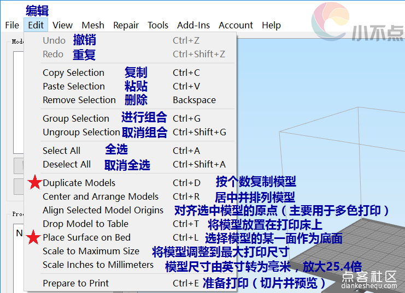
Task: Open the Tools menu
Action: [x=158, y=25]
